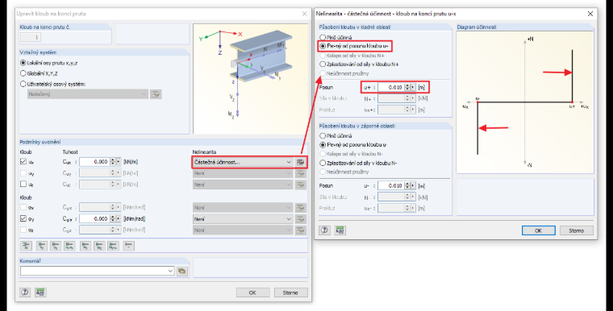Select Zplastizování od síly v kloubu N+
This screenshot has width=613, height=311.
tap(359, 64)
